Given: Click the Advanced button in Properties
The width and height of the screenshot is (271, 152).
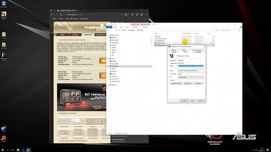Looking at the screenshot, I should 199,84.
